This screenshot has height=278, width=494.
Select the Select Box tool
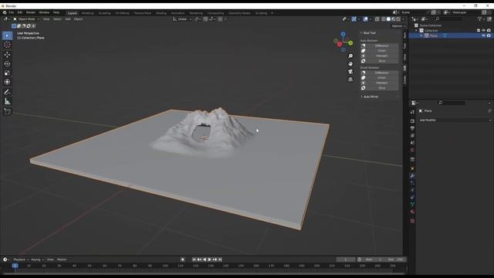[7, 36]
